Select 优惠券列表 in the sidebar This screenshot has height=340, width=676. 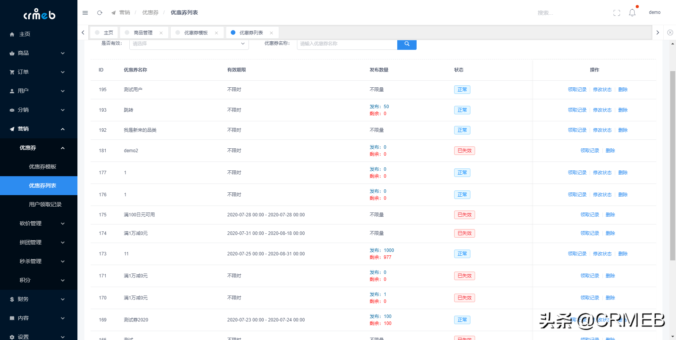click(39, 185)
